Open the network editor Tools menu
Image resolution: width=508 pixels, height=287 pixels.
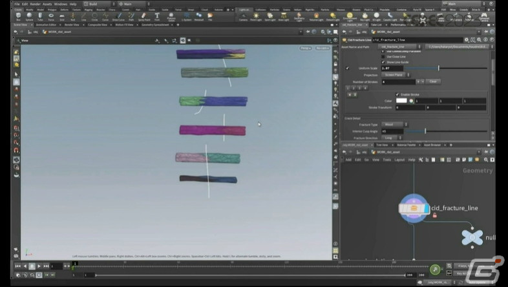tap(387, 160)
